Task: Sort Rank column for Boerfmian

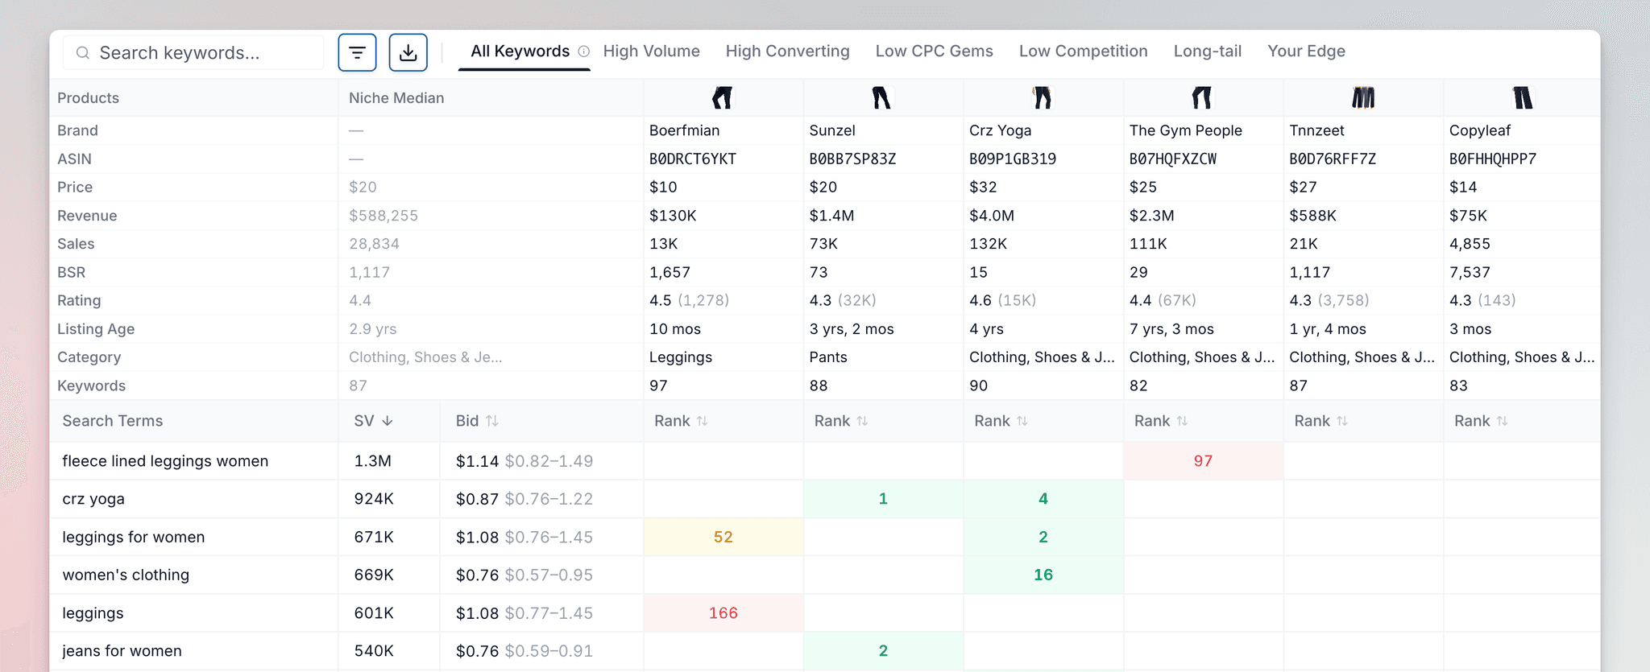Action: point(703,421)
